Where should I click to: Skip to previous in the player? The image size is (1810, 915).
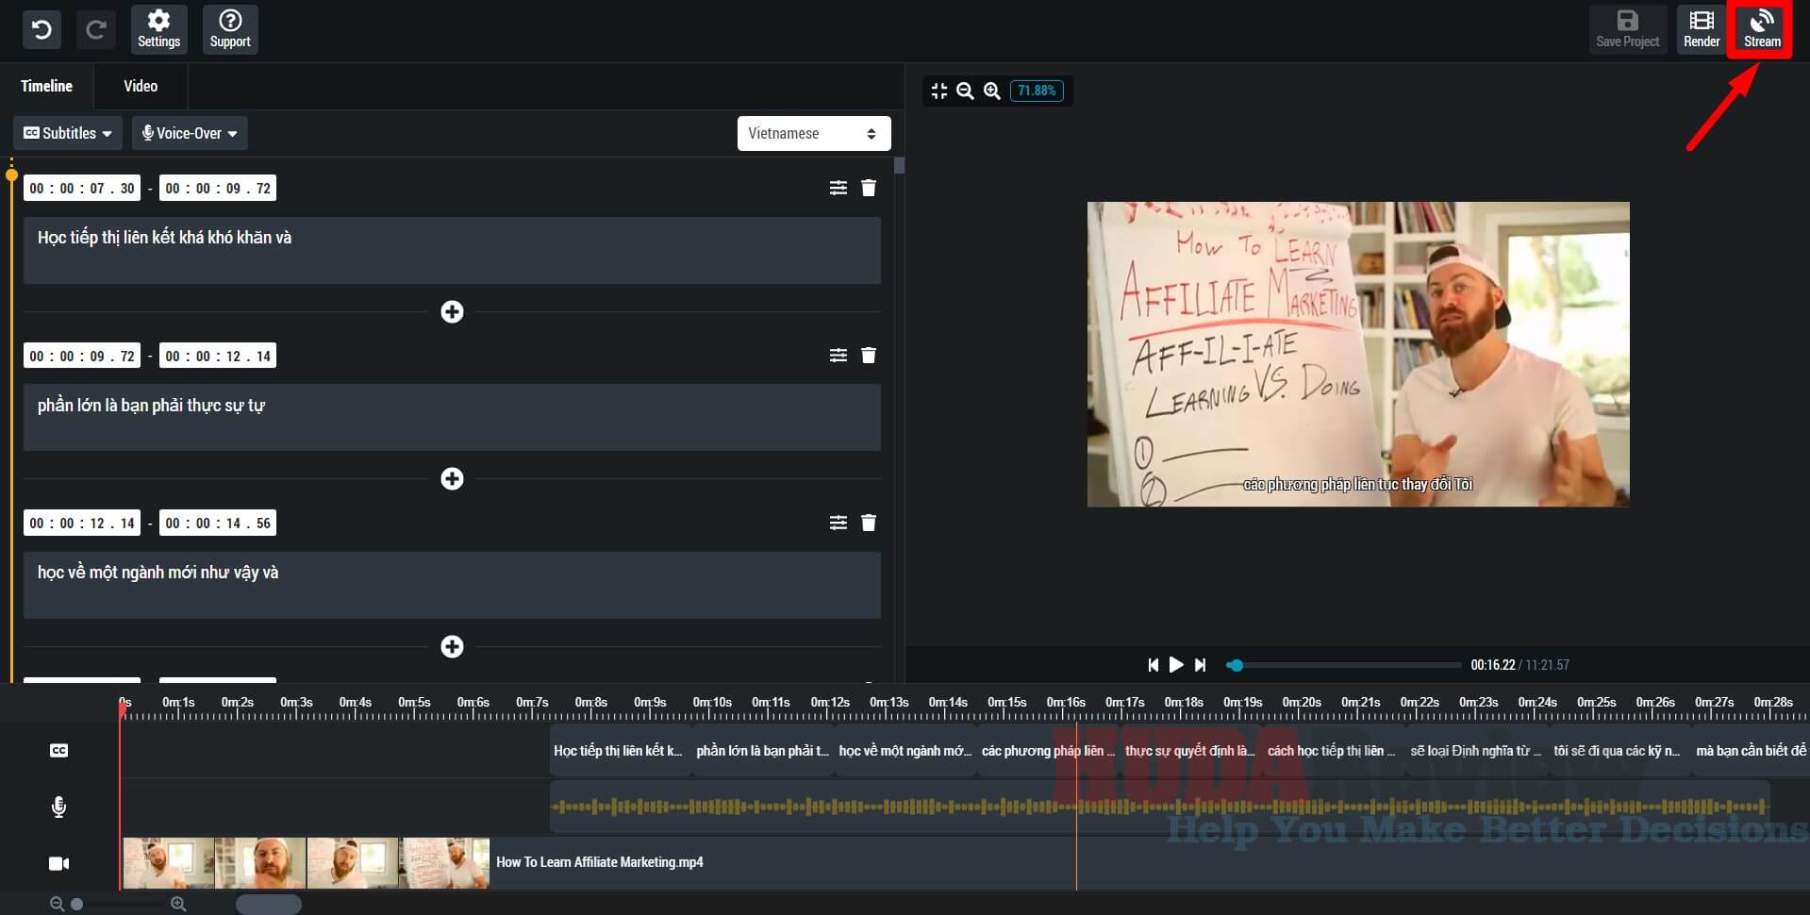click(x=1153, y=665)
